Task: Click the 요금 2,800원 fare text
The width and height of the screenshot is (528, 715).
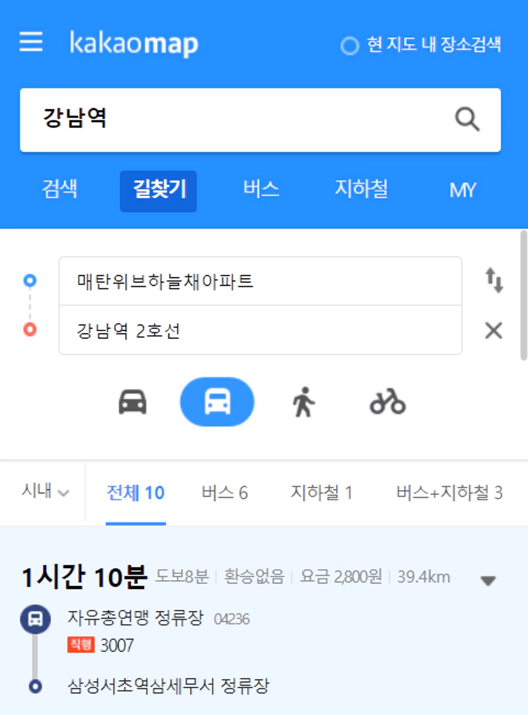Action: coord(341,577)
